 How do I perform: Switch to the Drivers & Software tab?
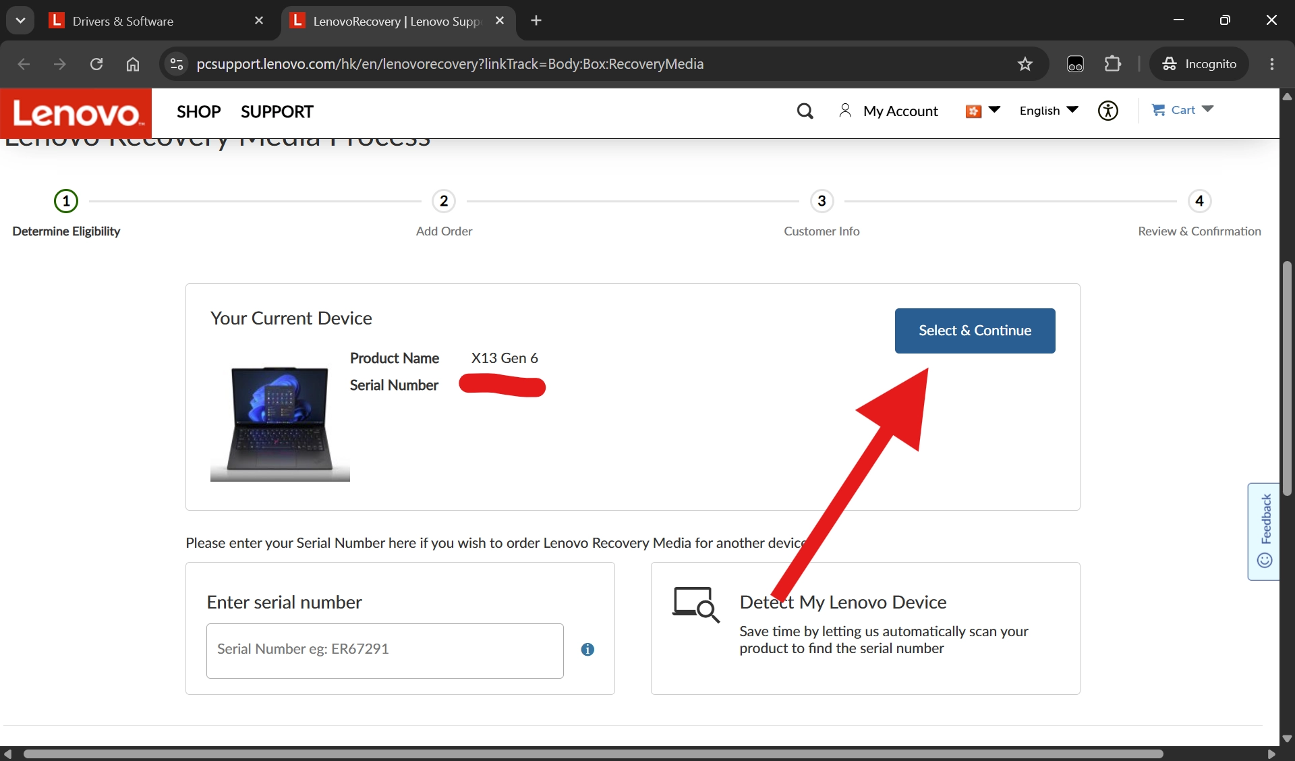156,21
